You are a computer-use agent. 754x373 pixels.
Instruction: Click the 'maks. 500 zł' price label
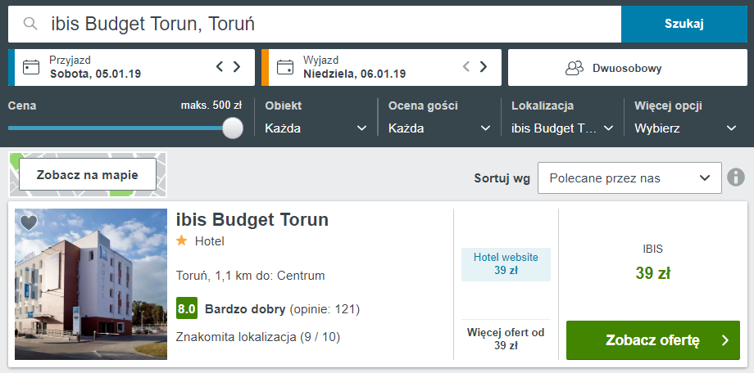coord(211,106)
